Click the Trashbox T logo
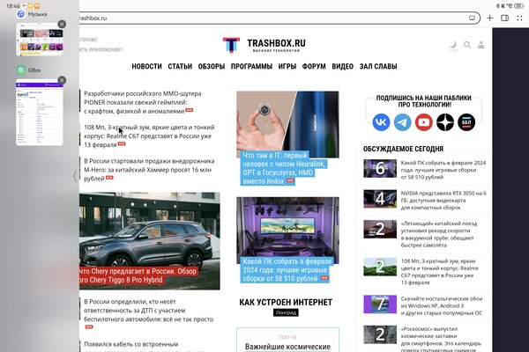Screen dimensions: 529x352 coord(231,45)
